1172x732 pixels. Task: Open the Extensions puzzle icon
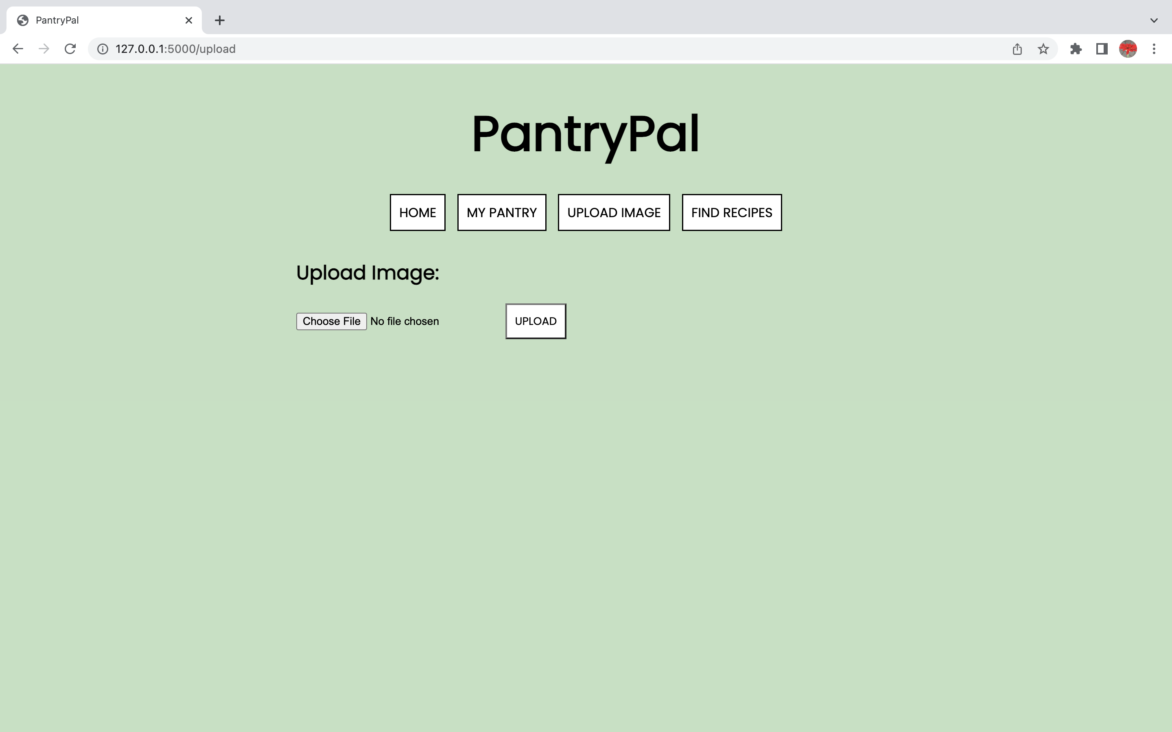pyautogui.click(x=1076, y=49)
